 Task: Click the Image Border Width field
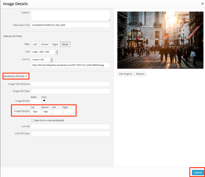coord(36,101)
